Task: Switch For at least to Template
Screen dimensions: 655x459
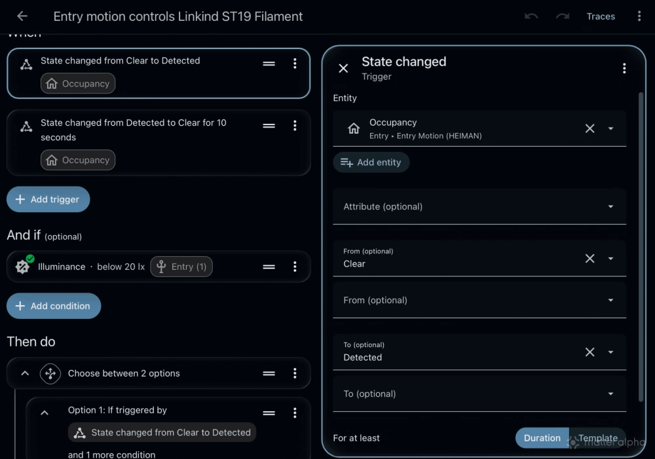Action: (x=598, y=437)
